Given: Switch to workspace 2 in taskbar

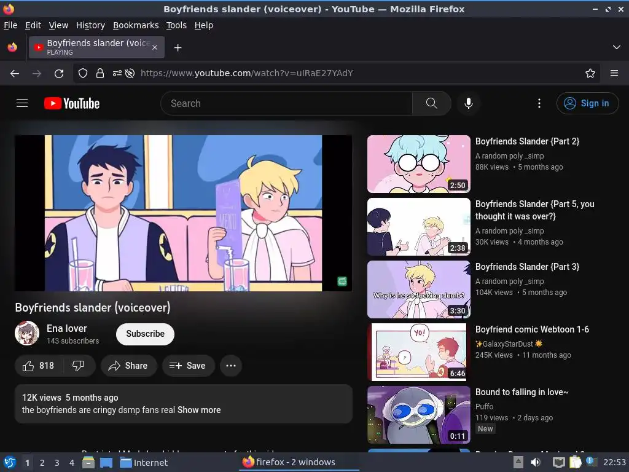Looking at the screenshot, I should [42, 463].
